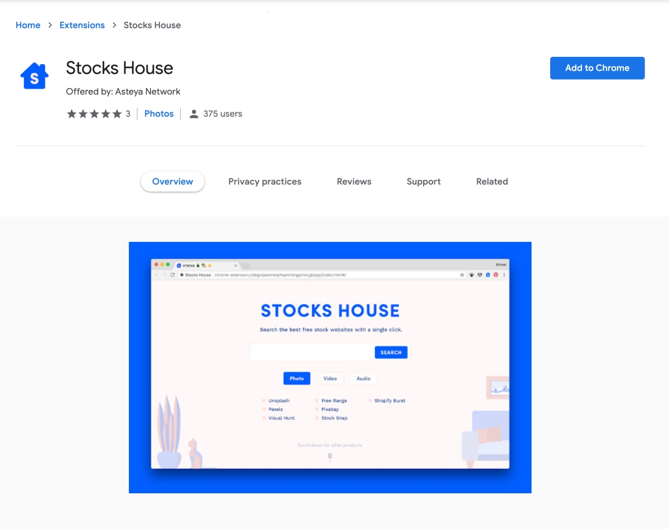
Task: Select the Video button in screenshot
Action: tap(330, 378)
